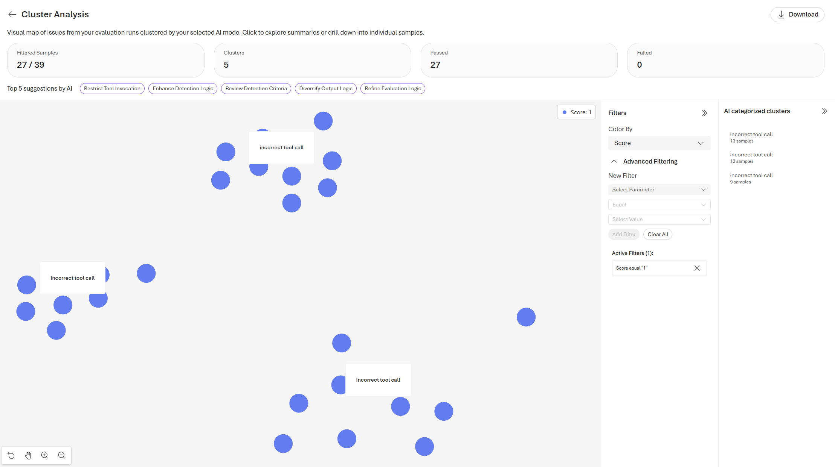Clear all filters with Clear All
The height and width of the screenshot is (467, 835).
657,234
